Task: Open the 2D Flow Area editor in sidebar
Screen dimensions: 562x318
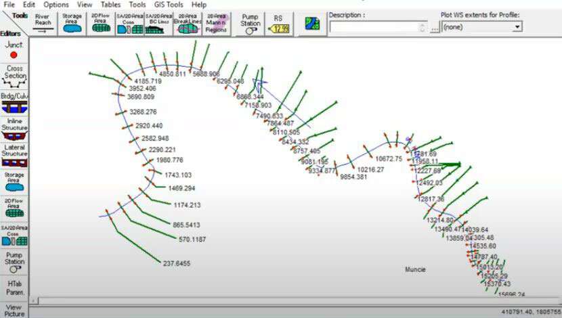Action: click(14, 208)
